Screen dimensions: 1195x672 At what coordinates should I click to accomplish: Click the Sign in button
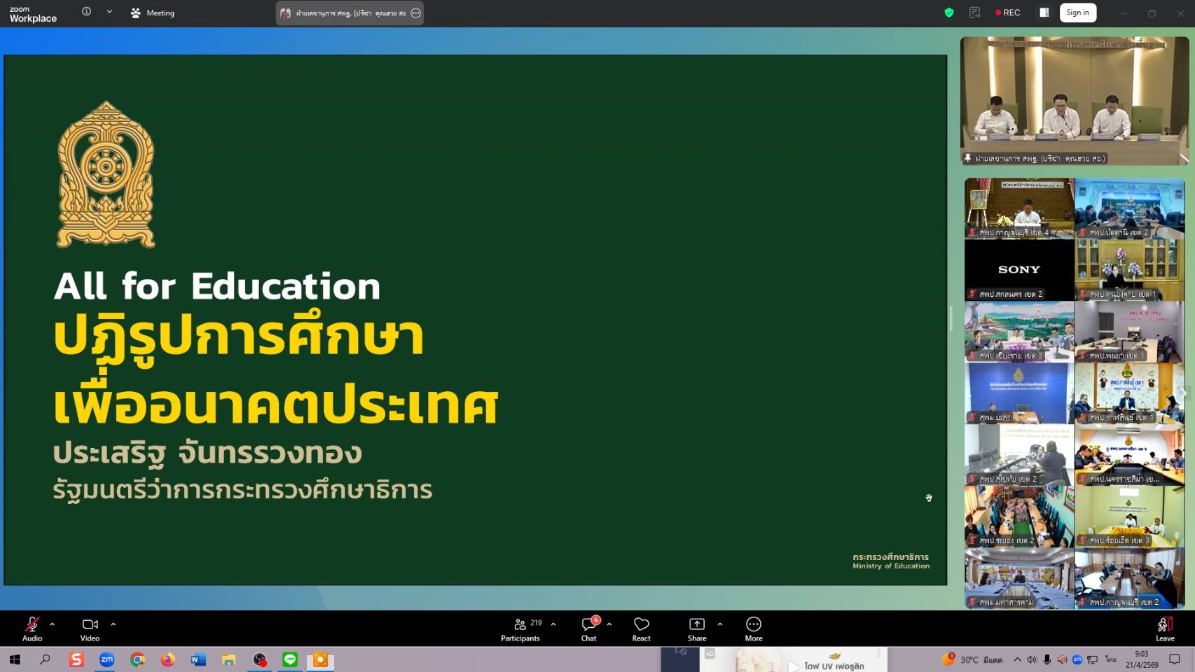[1077, 13]
